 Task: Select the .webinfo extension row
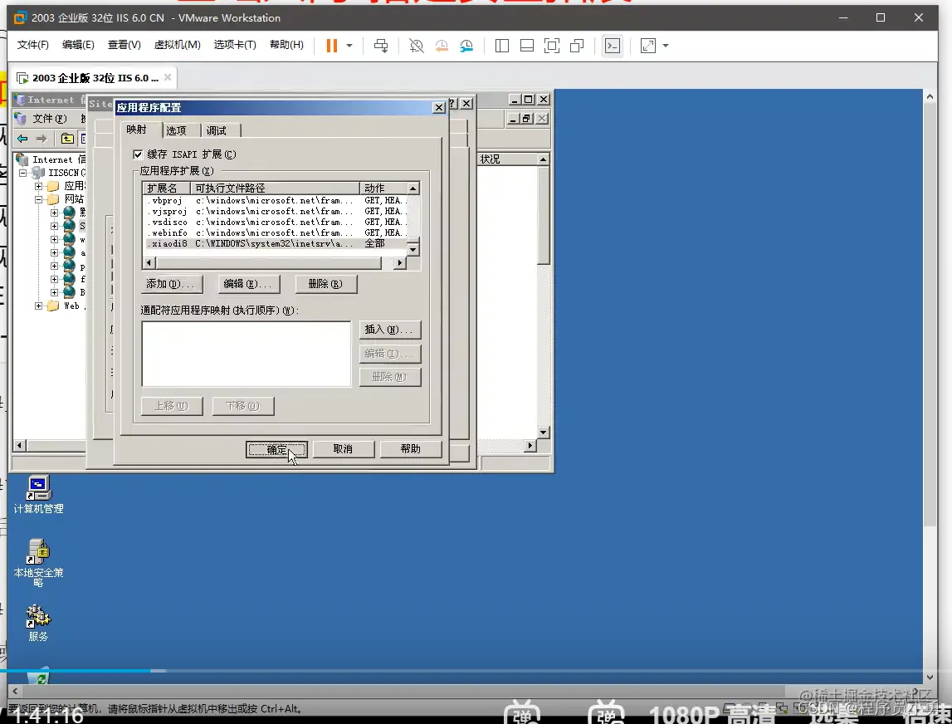coord(275,232)
